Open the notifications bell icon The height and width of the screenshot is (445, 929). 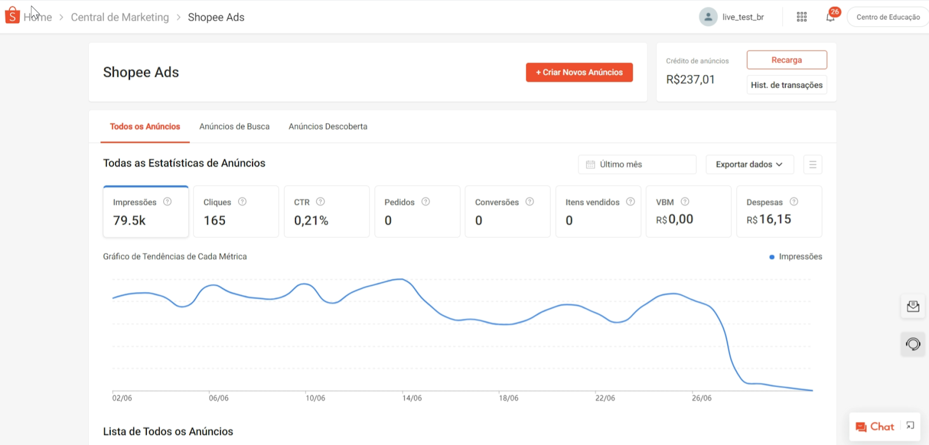tap(830, 17)
